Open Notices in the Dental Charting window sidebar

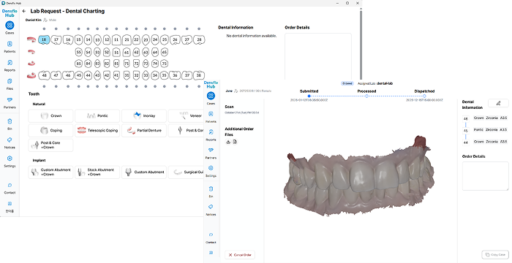point(10,142)
